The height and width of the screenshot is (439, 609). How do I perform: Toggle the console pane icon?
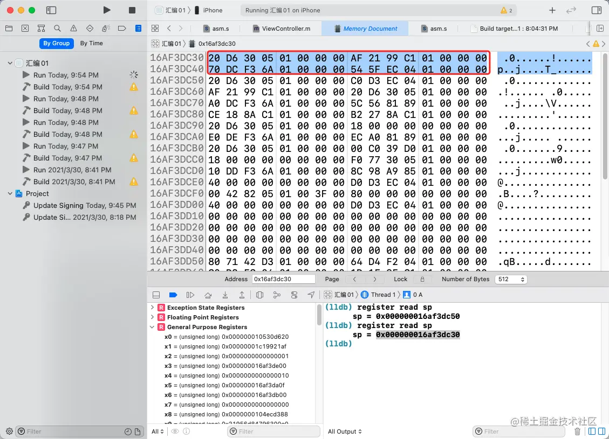(601, 431)
